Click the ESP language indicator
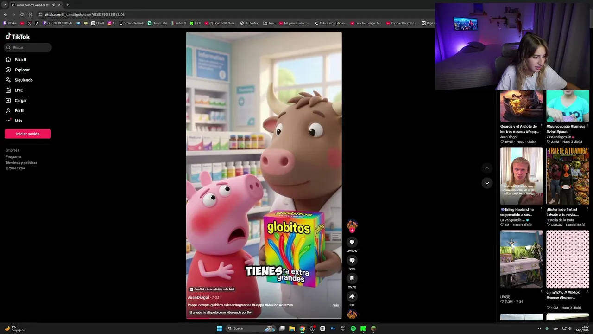This screenshot has width=593, height=334. pos(555,328)
